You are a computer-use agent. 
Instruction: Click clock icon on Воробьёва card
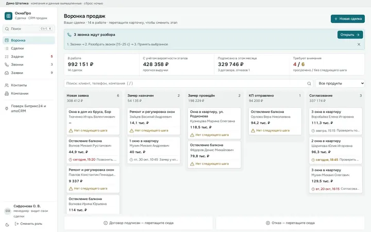313,130
